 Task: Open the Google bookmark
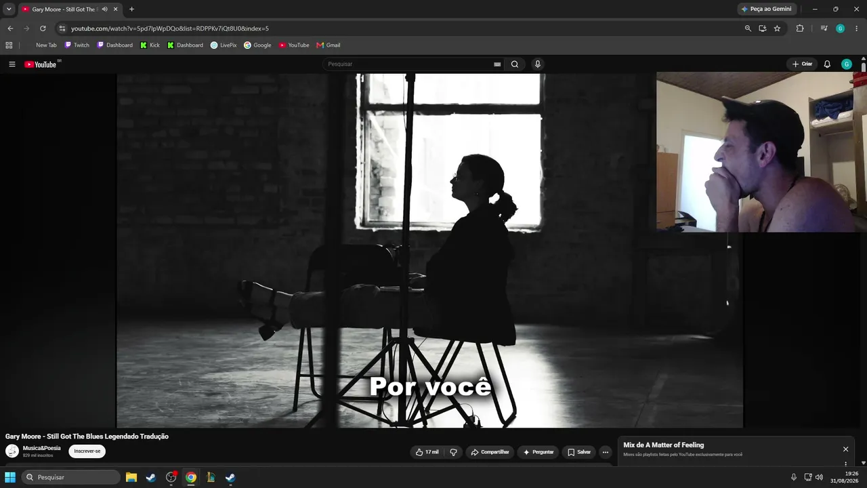[x=257, y=45]
